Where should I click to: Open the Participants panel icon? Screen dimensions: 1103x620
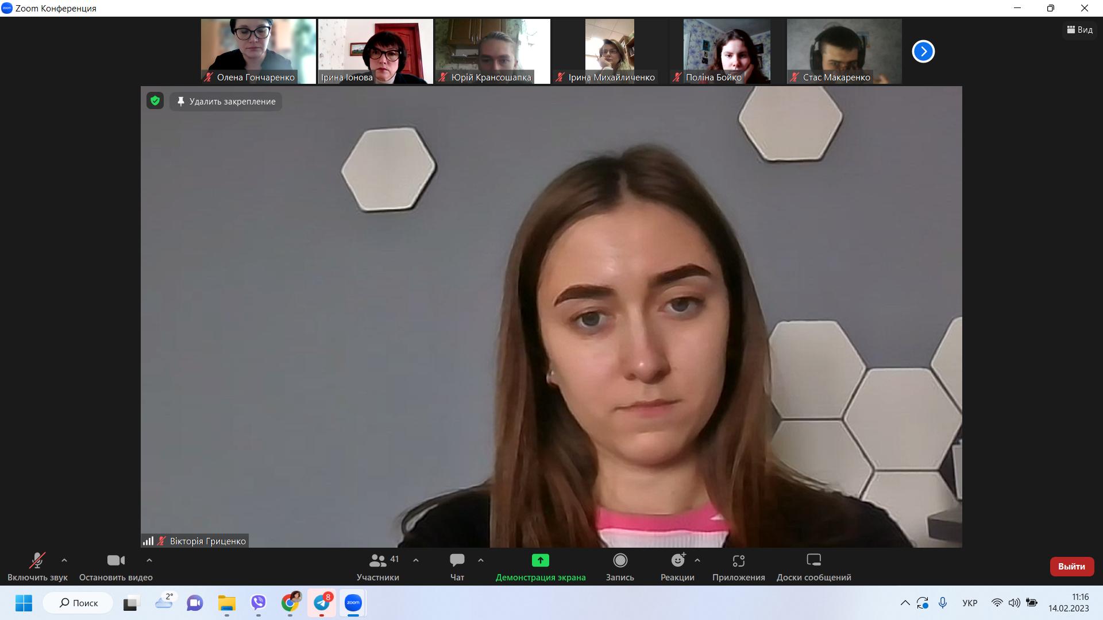[x=377, y=560]
